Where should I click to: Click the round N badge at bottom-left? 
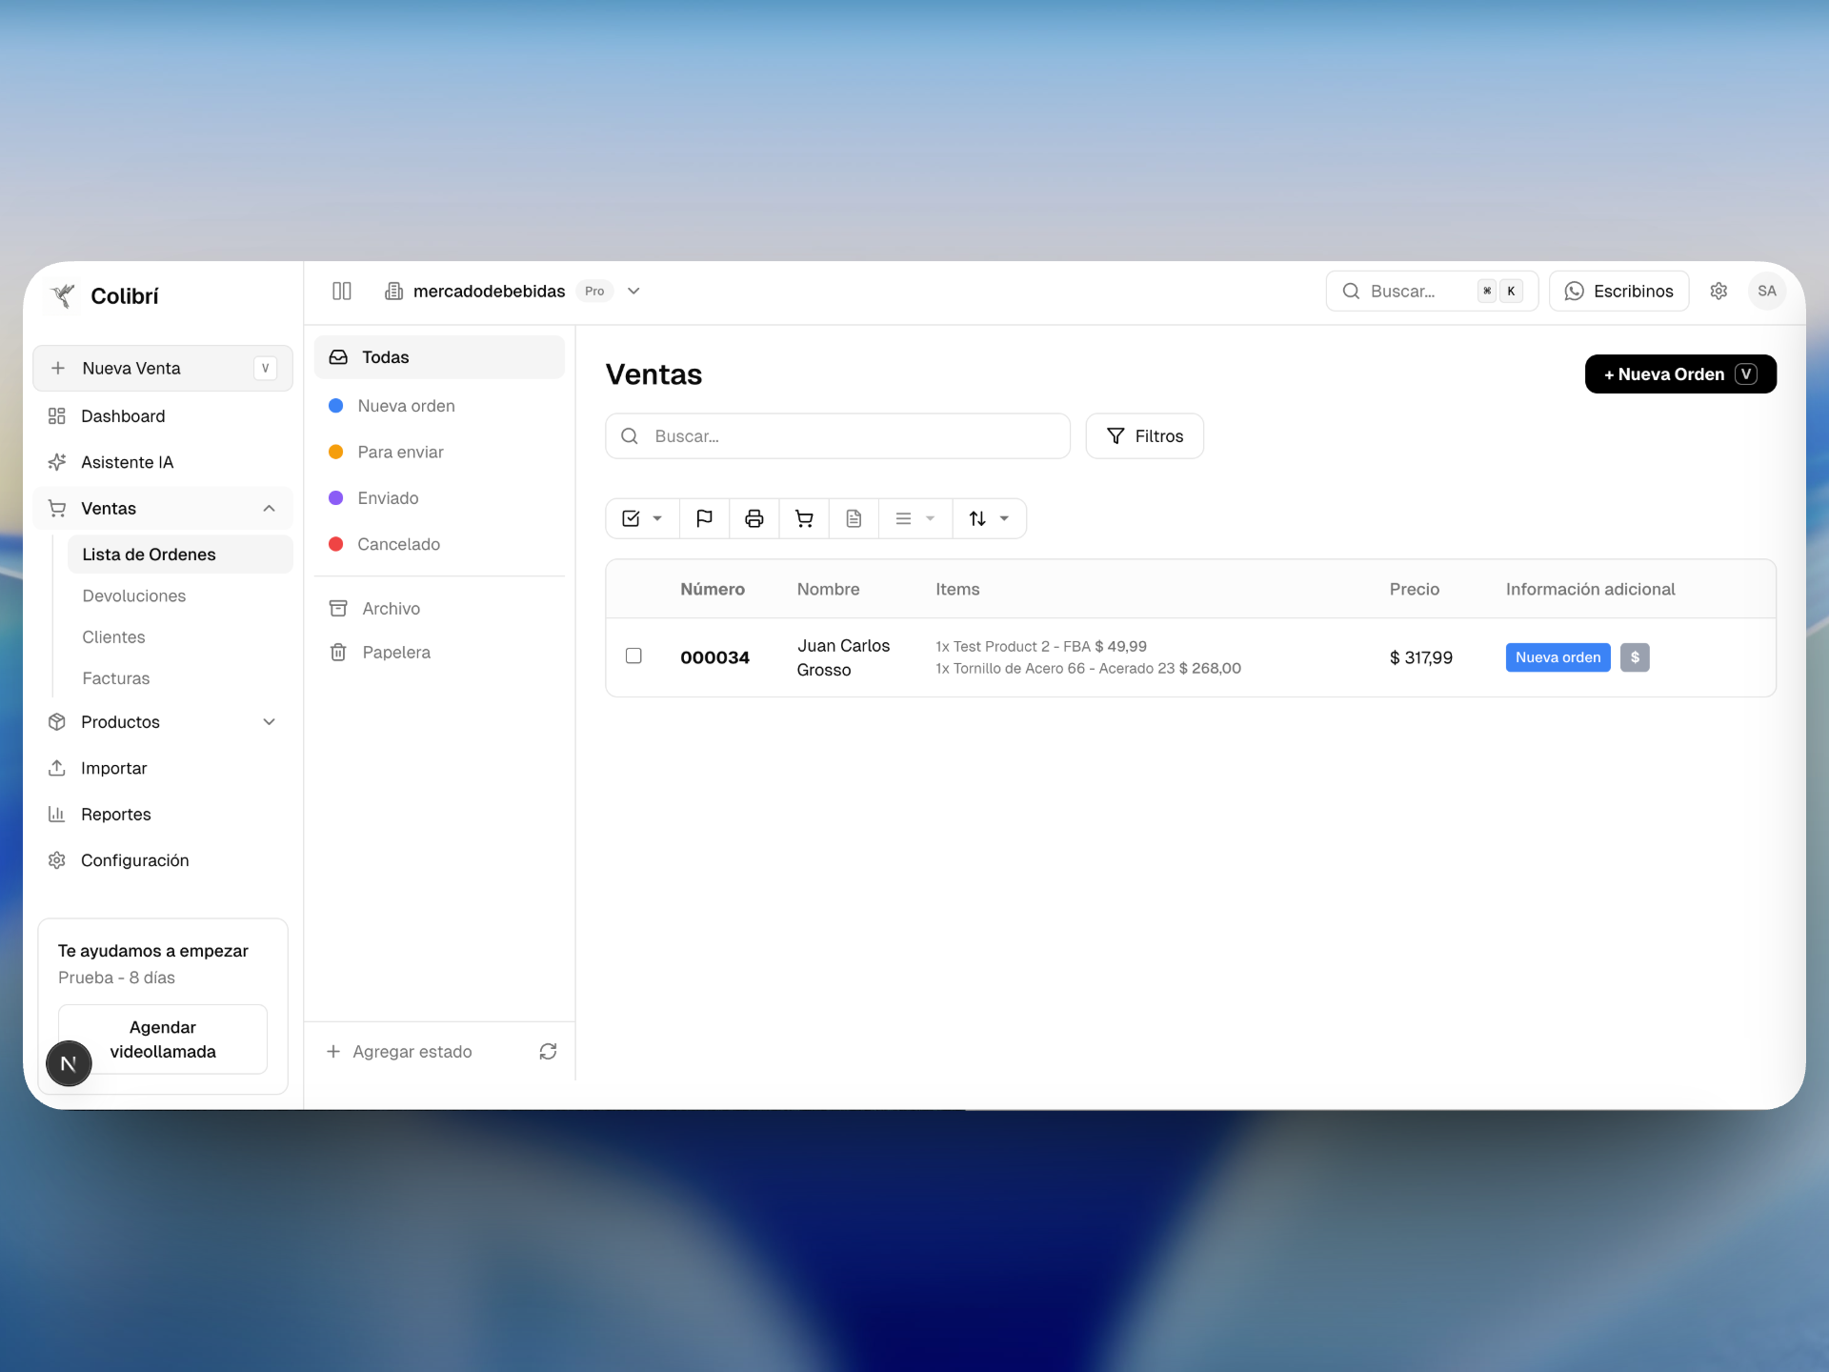pos(69,1063)
